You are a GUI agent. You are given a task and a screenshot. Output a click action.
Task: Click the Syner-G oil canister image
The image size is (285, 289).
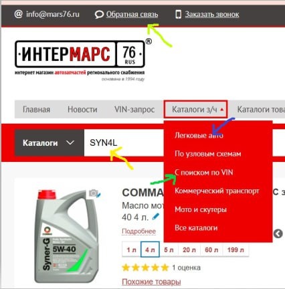67,236
